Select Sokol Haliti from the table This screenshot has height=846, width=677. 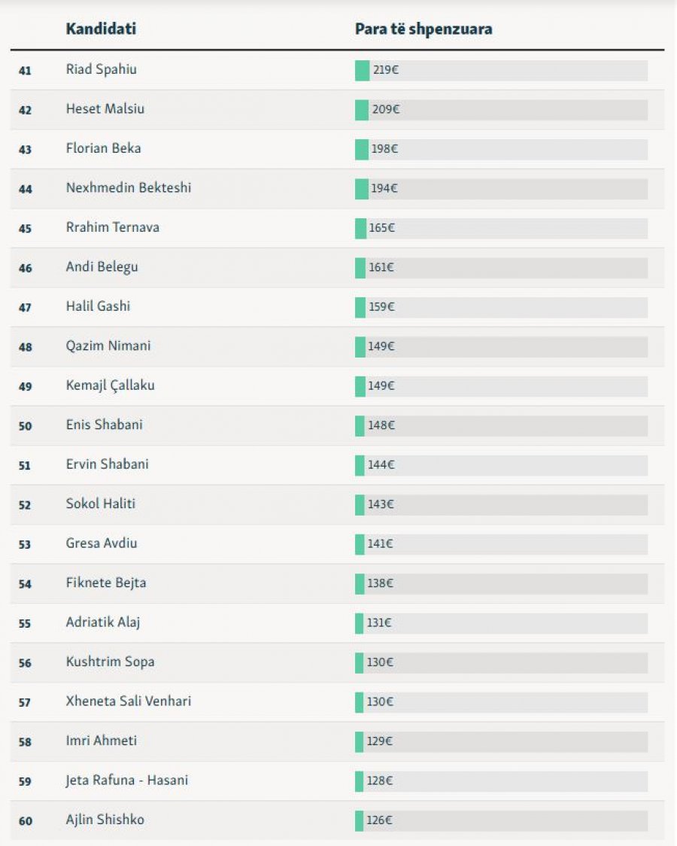[x=101, y=504]
